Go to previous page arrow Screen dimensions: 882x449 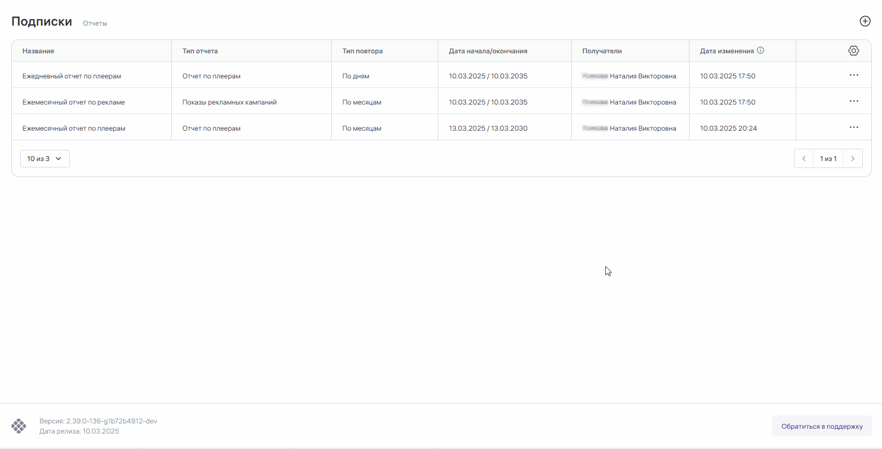point(804,159)
